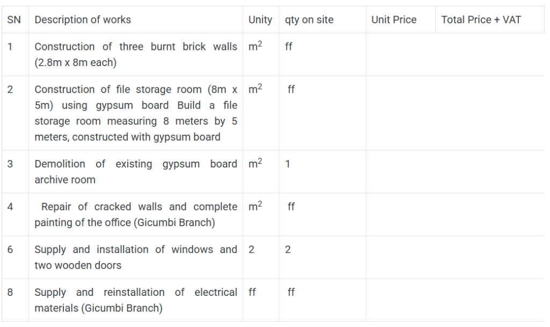Click the demolition of gypsum board description

click(x=135, y=171)
